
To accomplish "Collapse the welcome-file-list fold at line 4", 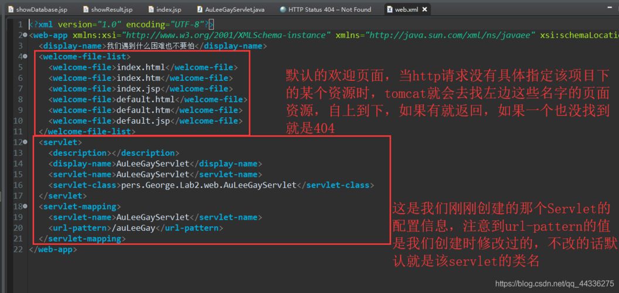I will click(25, 57).
